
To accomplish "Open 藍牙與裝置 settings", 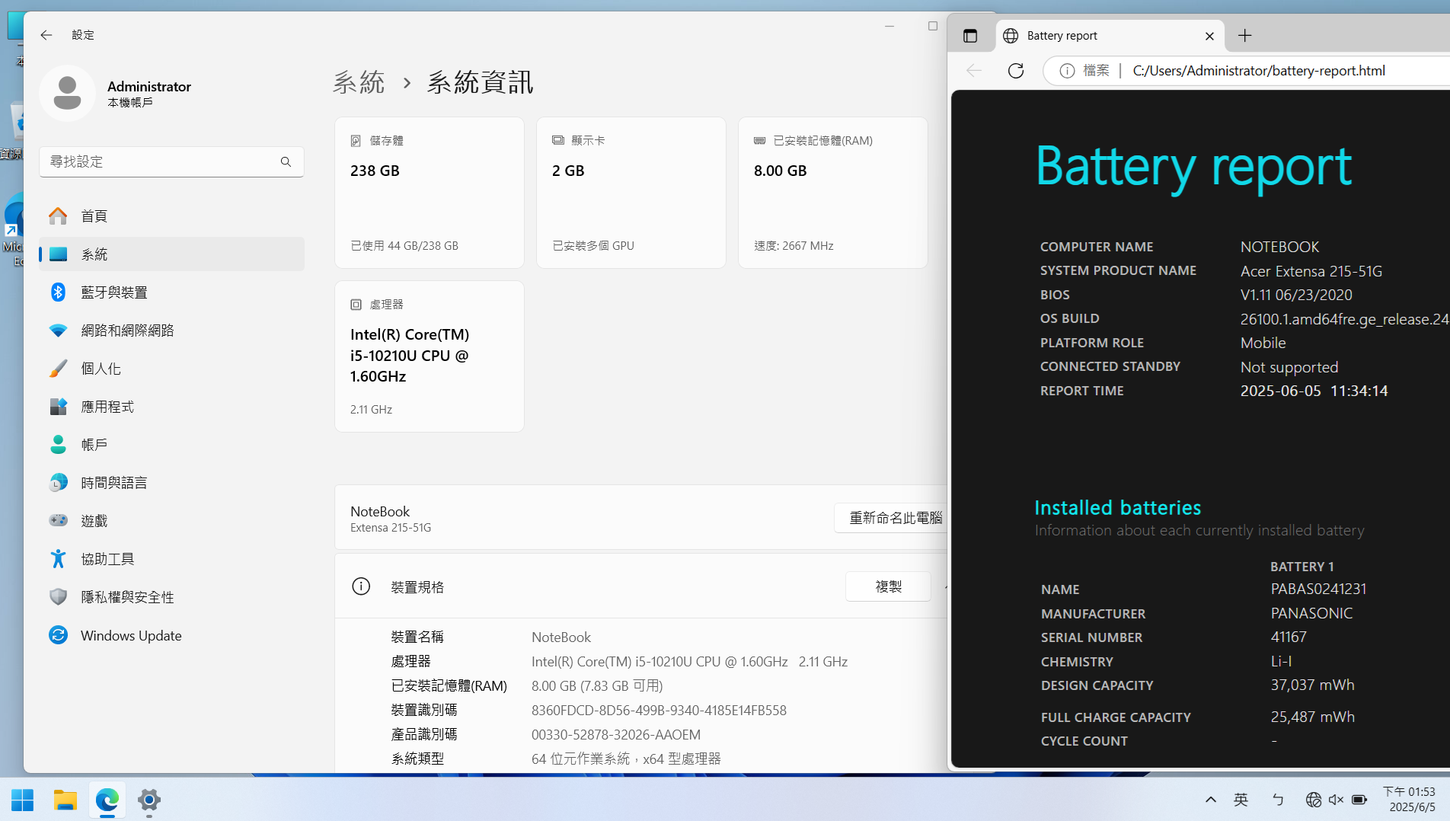I will pos(171,292).
